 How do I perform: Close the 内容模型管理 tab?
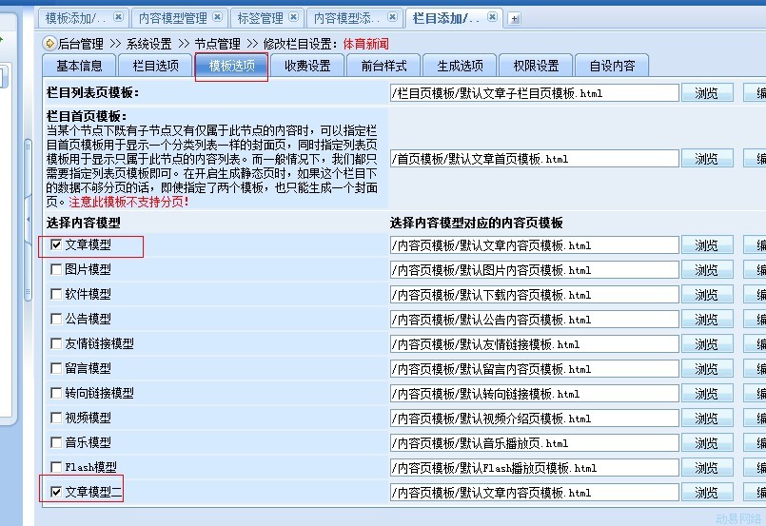[x=217, y=17]
